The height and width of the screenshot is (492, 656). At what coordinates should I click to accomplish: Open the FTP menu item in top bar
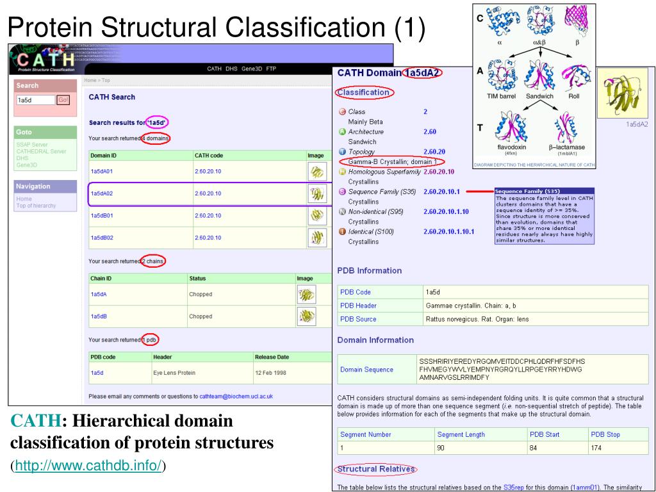click(x=271, y=69)
